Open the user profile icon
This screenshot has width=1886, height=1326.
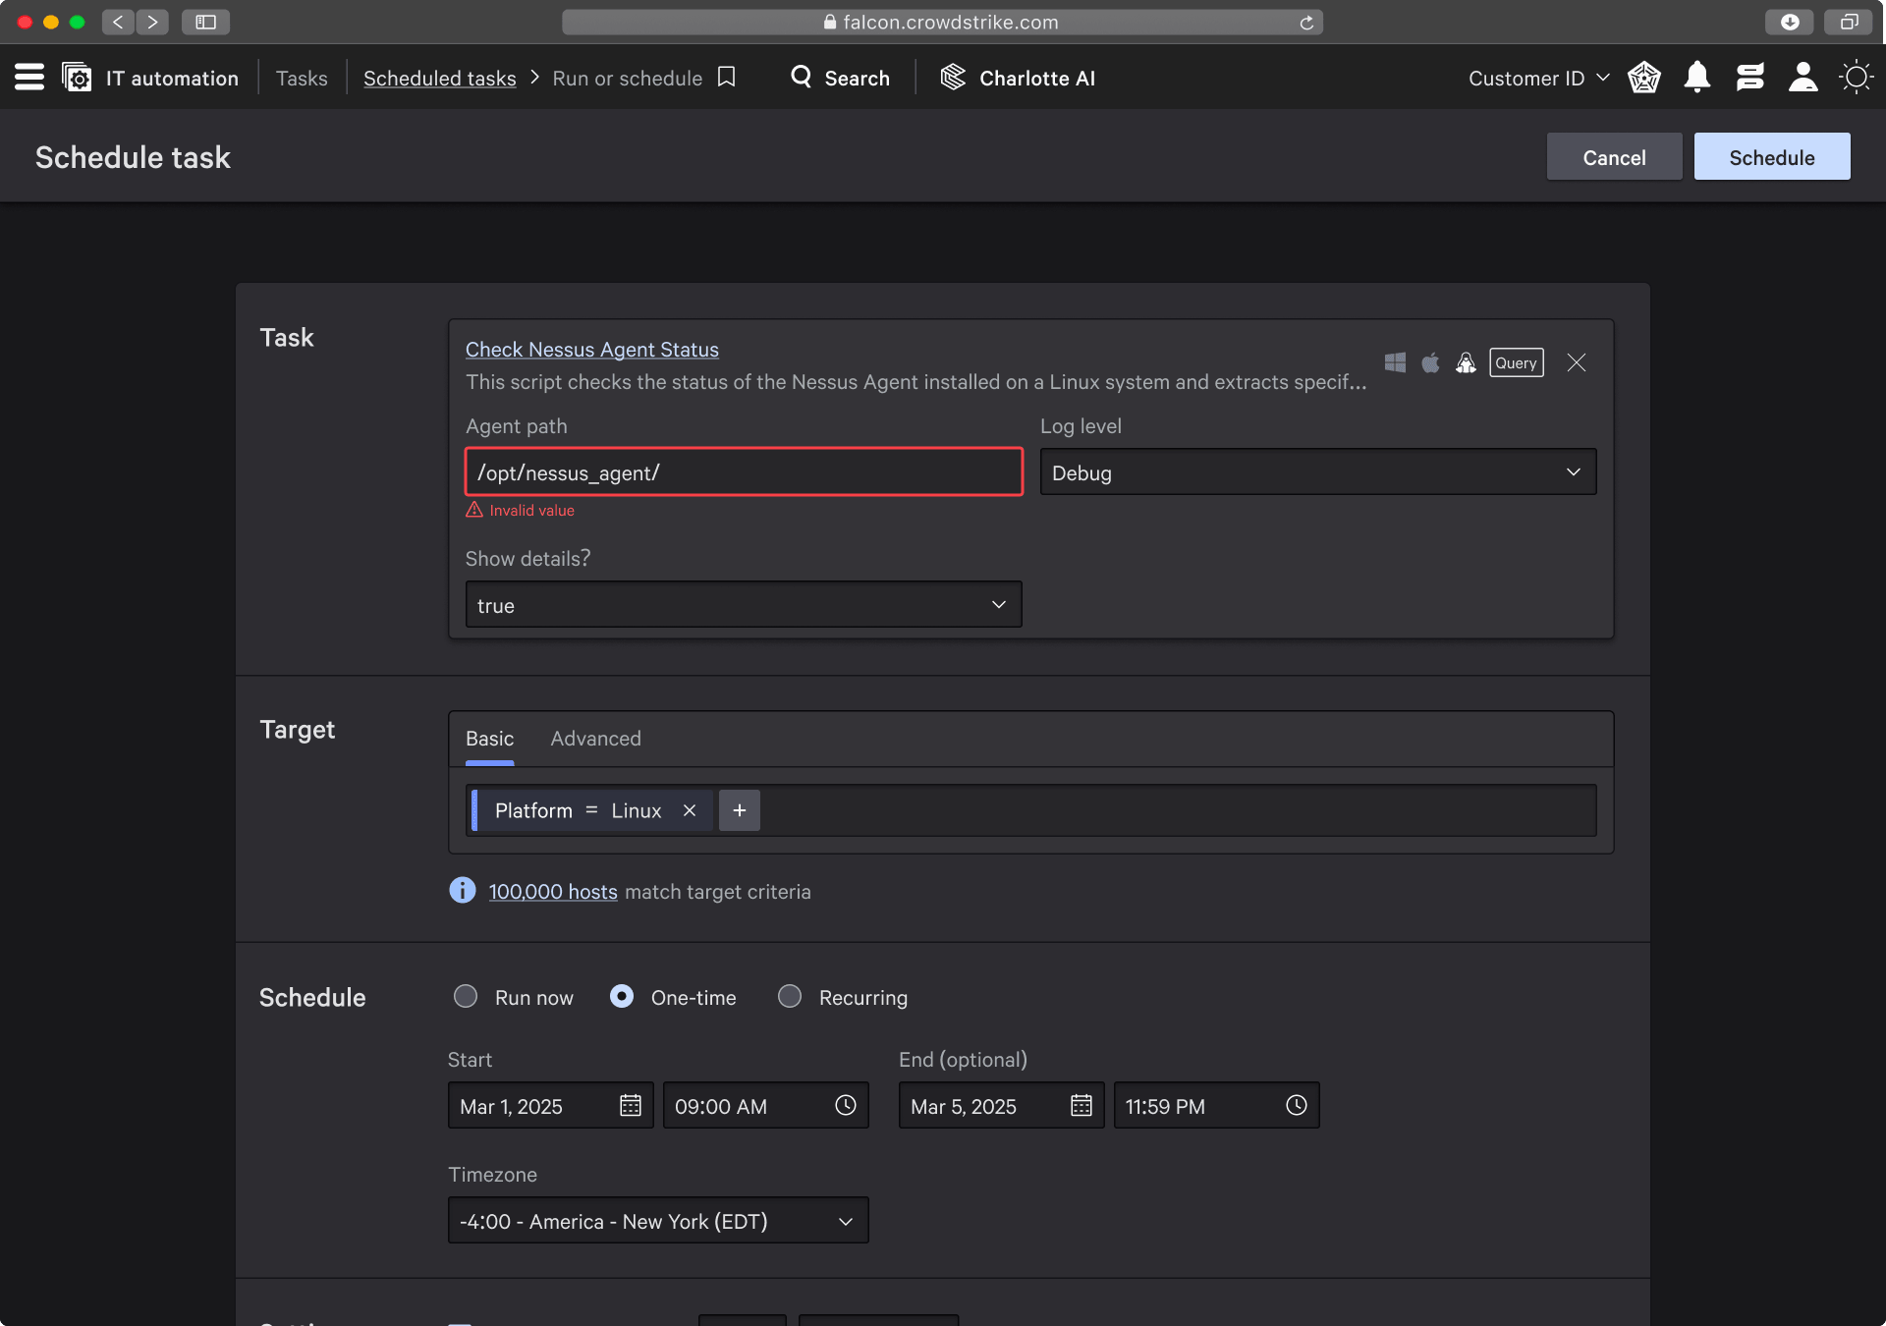(x=1803, y=78)
